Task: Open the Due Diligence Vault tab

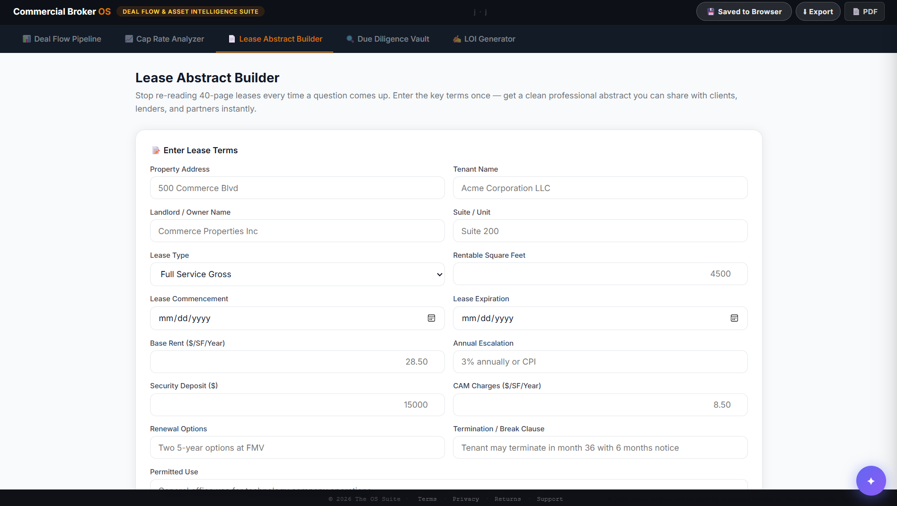Action: click(x=388, y=39)
